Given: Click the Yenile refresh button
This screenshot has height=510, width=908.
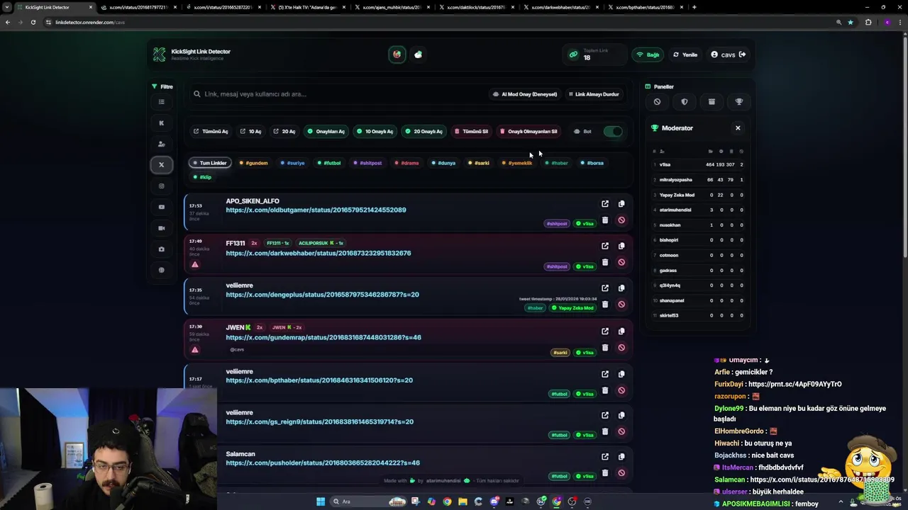Looking at the screenshot, I should 685,55.
